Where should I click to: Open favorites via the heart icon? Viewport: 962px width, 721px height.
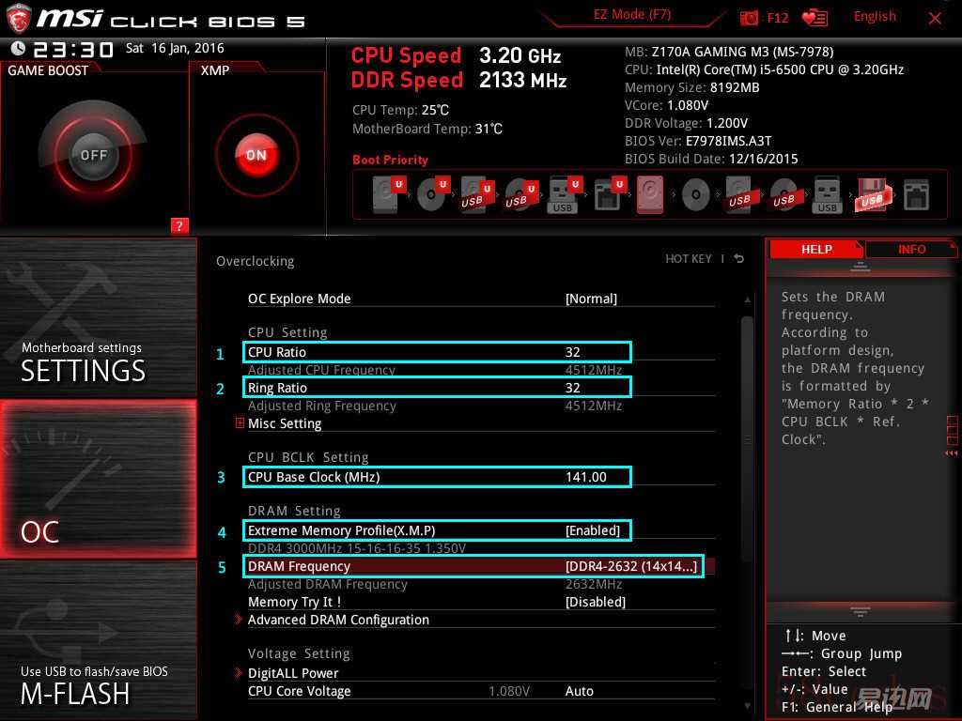(x=815, y=18)
